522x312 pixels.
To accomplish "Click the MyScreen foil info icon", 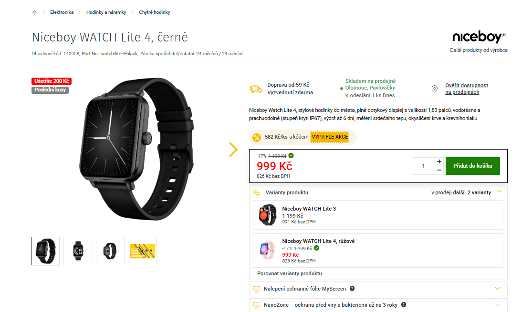I will point(352,289).
